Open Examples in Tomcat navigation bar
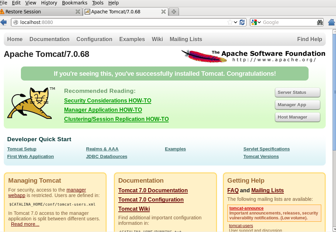The height and width of the screenshot is (232, 336). click(x=132, y=39)
